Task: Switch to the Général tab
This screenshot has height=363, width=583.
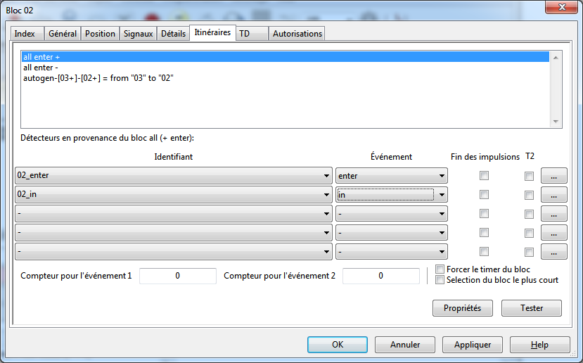Action: click(x=63, y=34)
